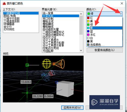Pick 白 from the color dropdown
Image resolution: width=127 pixels, height=112 pixels.
coord(104,38)
